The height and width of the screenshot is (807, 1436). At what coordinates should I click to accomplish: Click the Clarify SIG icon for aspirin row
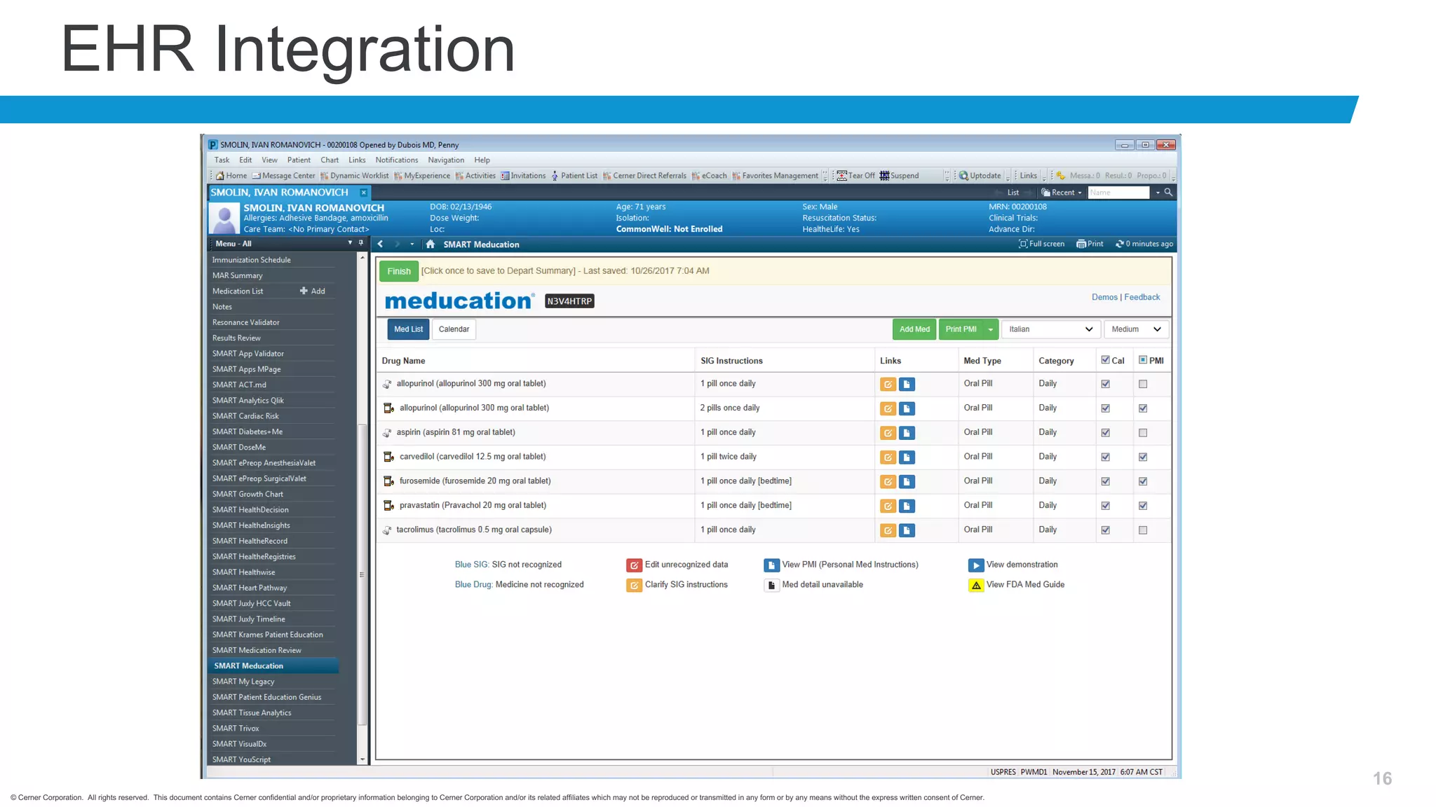(888, 433)
